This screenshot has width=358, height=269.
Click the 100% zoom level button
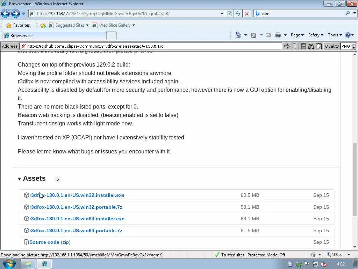tap(335, 255)
